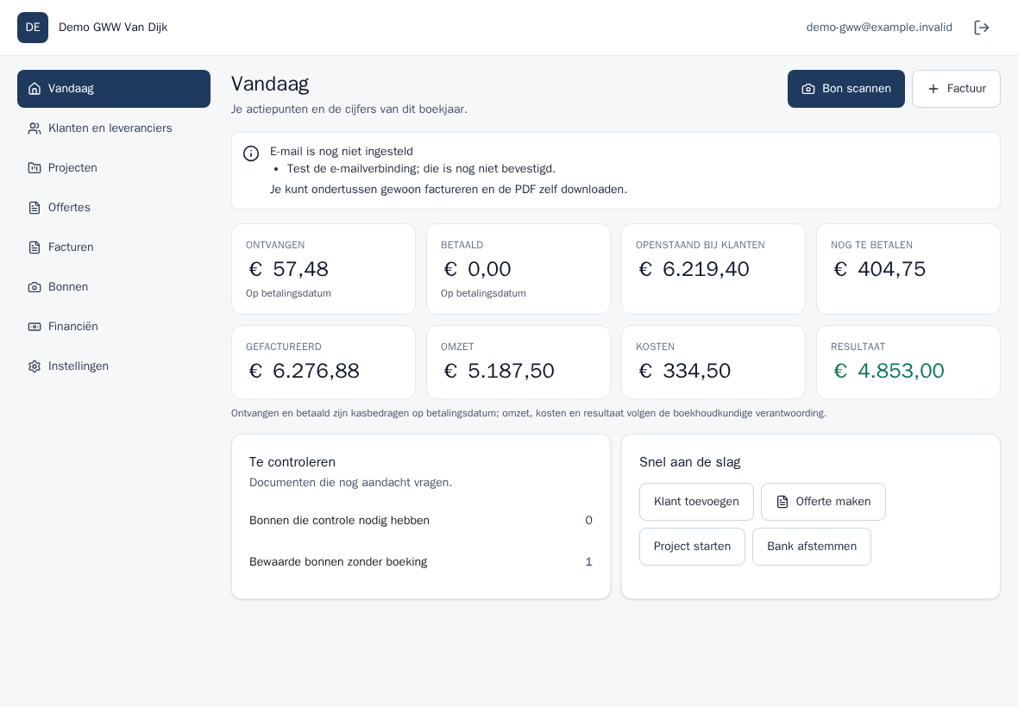Click Project starten
Viewport: 1018px width, 707px height.
692,547
